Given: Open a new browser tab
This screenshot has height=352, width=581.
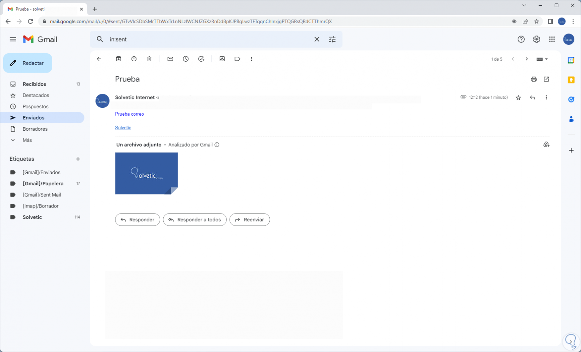Looking at the screenshot, I should point(95,9).
